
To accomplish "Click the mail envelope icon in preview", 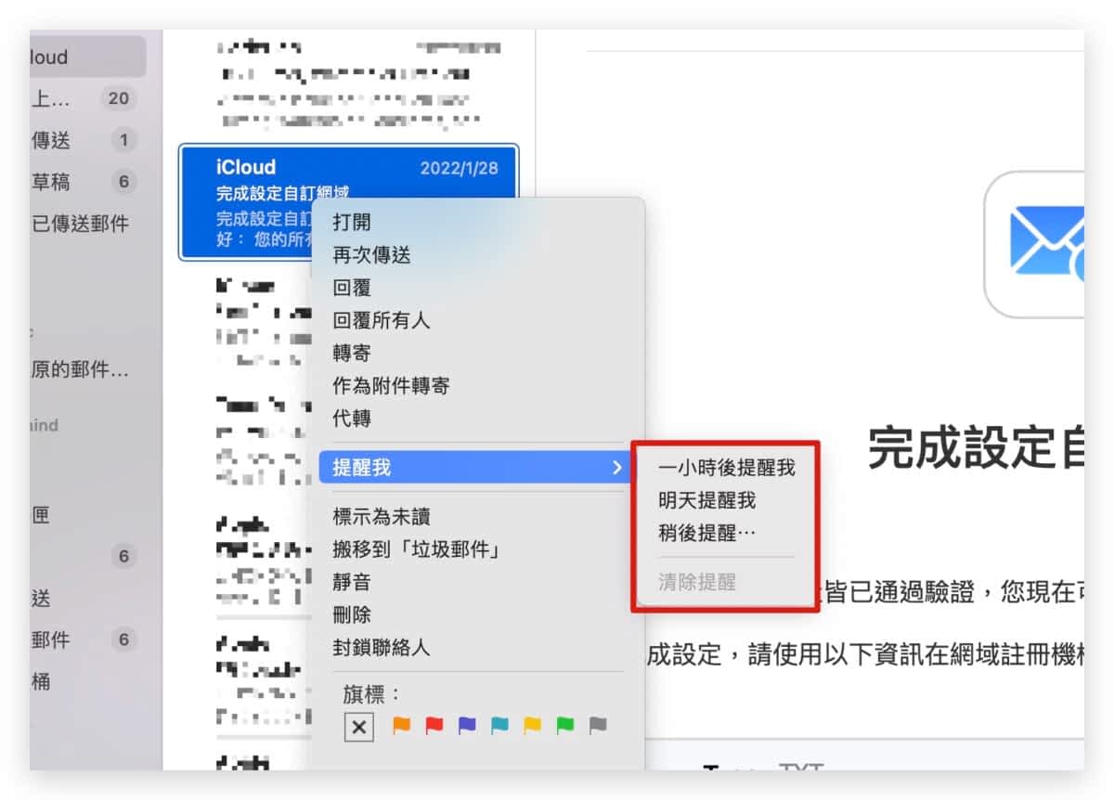I will coord(1046,242).
